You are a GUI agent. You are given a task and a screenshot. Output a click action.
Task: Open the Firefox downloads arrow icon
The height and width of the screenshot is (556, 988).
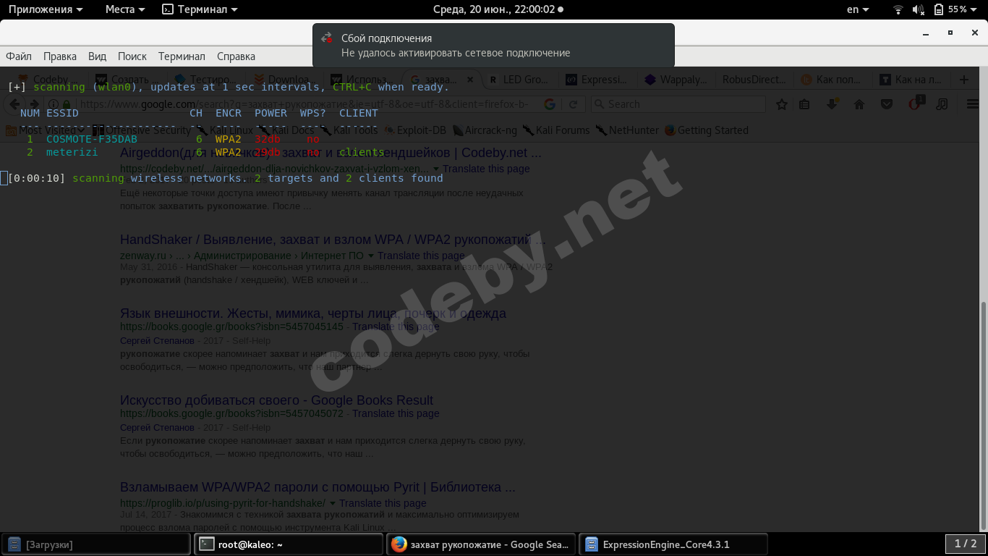[832, 104]
